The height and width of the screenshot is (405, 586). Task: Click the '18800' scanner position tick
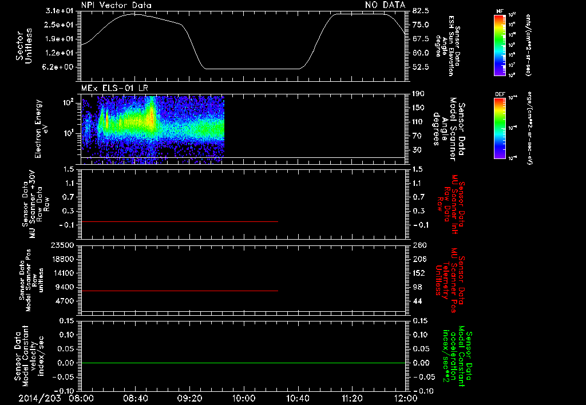click(x=62, y=259)
